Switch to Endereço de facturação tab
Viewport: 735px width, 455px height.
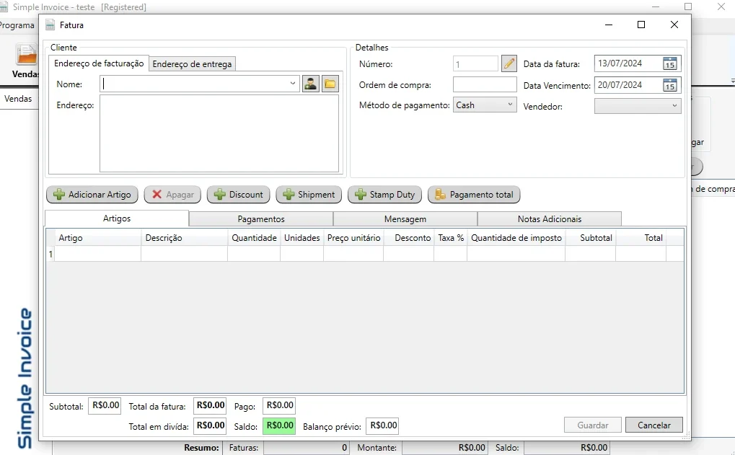(99, 63)
